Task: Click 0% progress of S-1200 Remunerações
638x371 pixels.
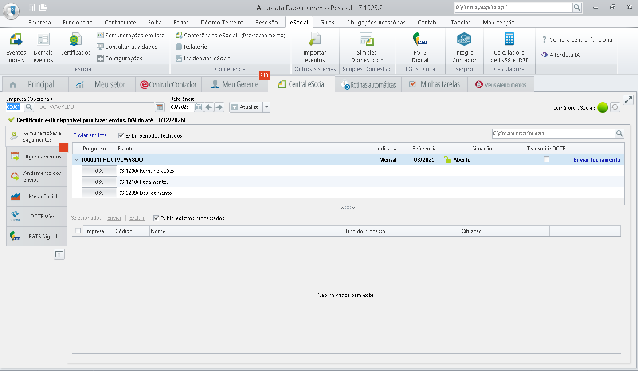Action: [99, 171]
